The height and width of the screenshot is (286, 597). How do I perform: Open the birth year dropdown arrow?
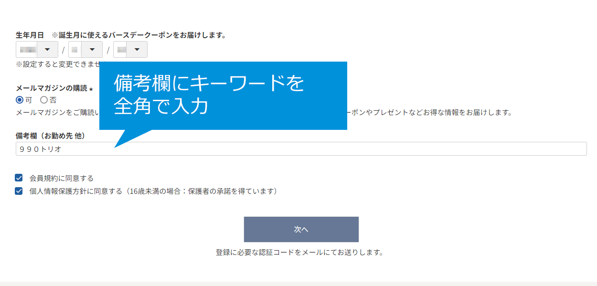point(47,50)
